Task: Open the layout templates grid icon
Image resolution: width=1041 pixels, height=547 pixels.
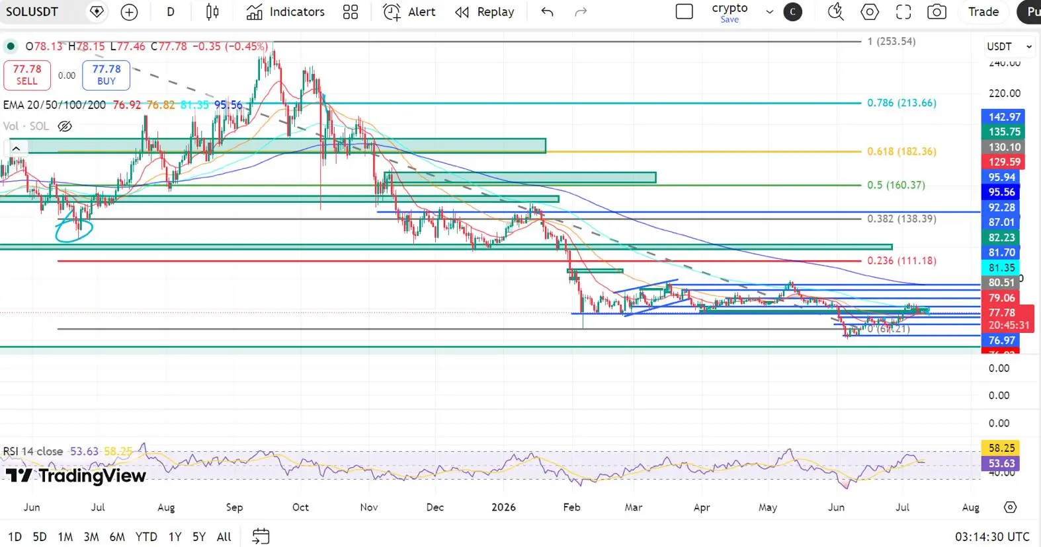Action: pos(351,12)
